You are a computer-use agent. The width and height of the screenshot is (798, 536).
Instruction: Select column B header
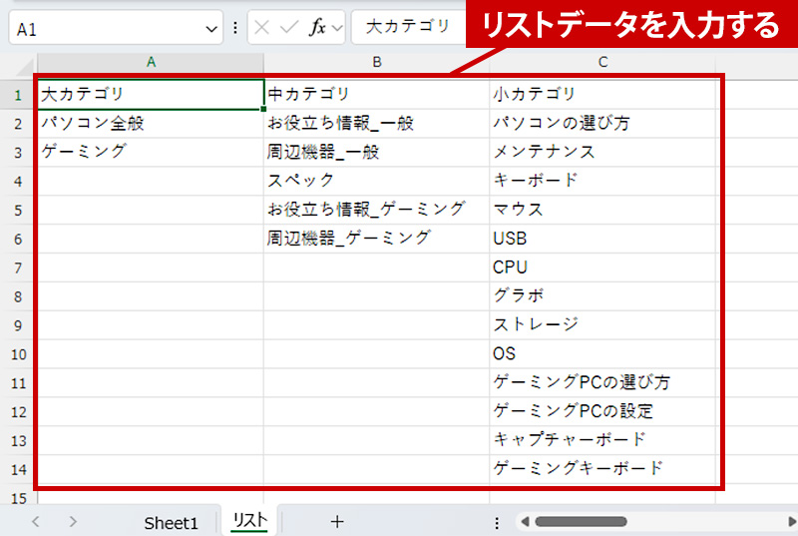pos(377,63)
